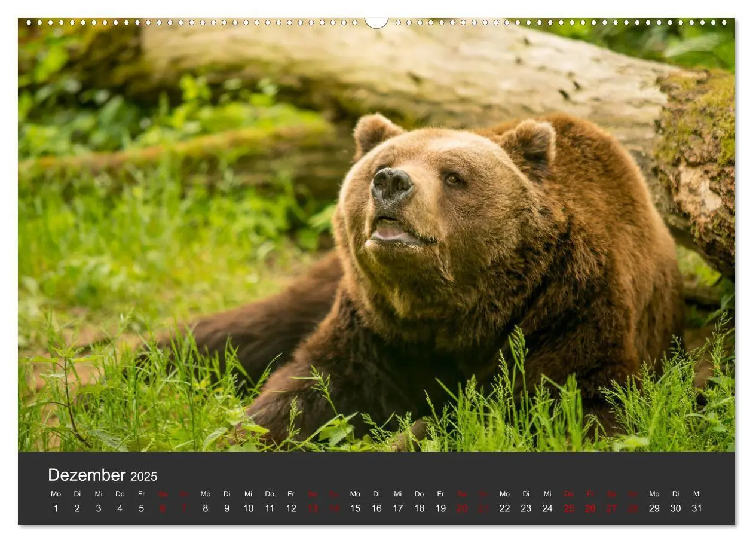Image resolution: width=753 pixels, height=543 pixels.
Task: Click the red Saturday date 6
Action: click(x=163, y=508)
